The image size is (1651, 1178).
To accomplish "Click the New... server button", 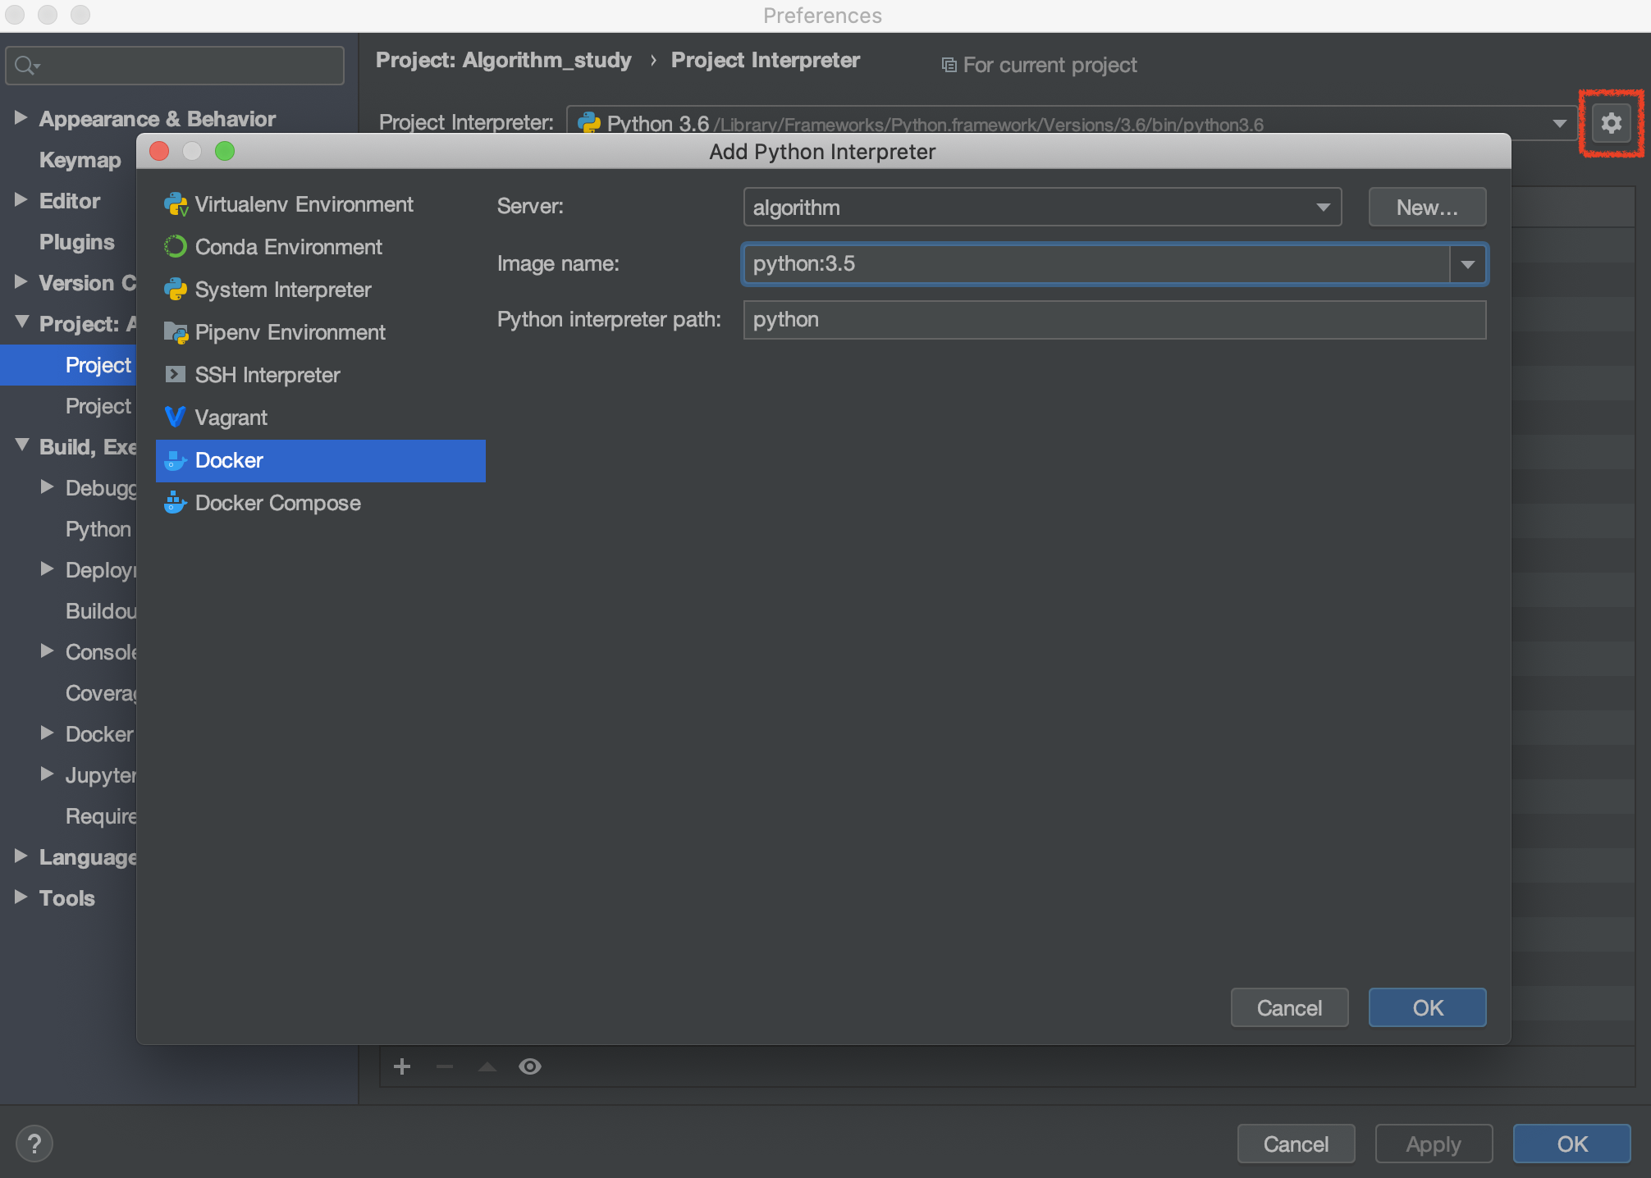I will [x=1427, y=208].
